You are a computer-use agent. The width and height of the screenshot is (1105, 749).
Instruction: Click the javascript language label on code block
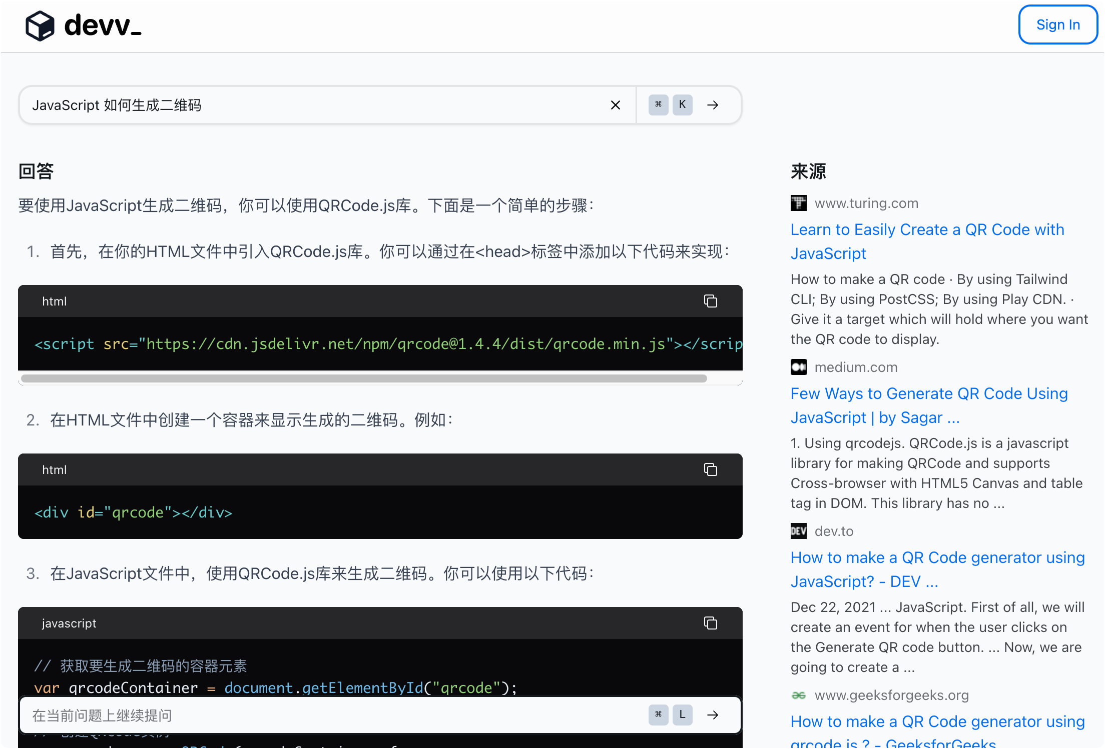click(x=69, y=623)
